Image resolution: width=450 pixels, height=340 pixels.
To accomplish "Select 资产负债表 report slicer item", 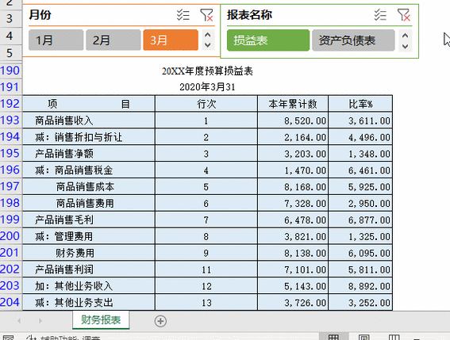I will [x=354, y=40].
